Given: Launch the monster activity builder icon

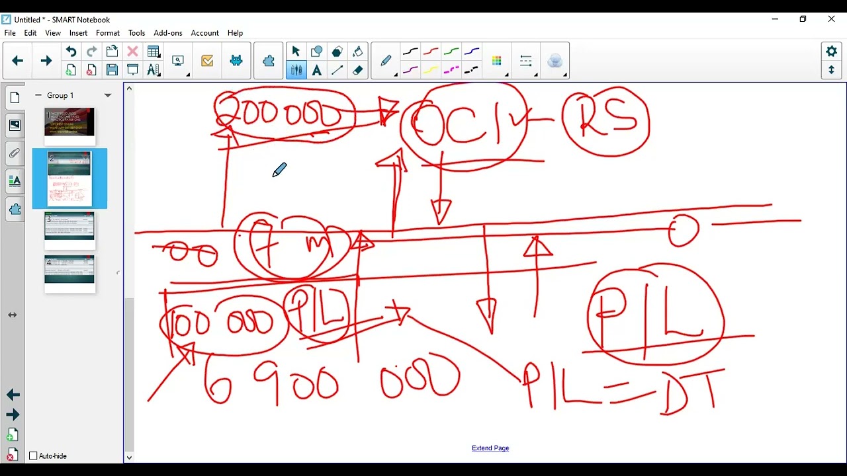Looking at the screenshot, I should (x=236, y=61).
